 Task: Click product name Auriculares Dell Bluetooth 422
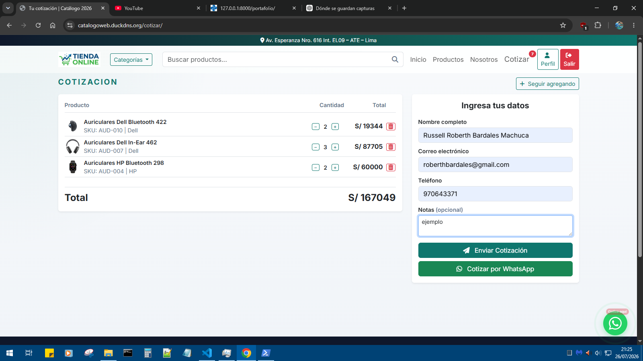125,122
